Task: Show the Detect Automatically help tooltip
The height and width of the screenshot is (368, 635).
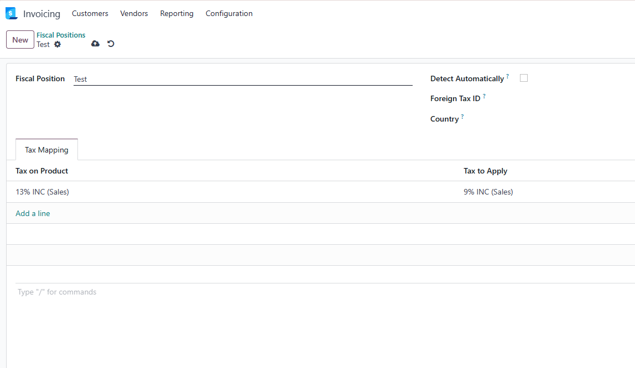Action: click(x=507, y=76)
